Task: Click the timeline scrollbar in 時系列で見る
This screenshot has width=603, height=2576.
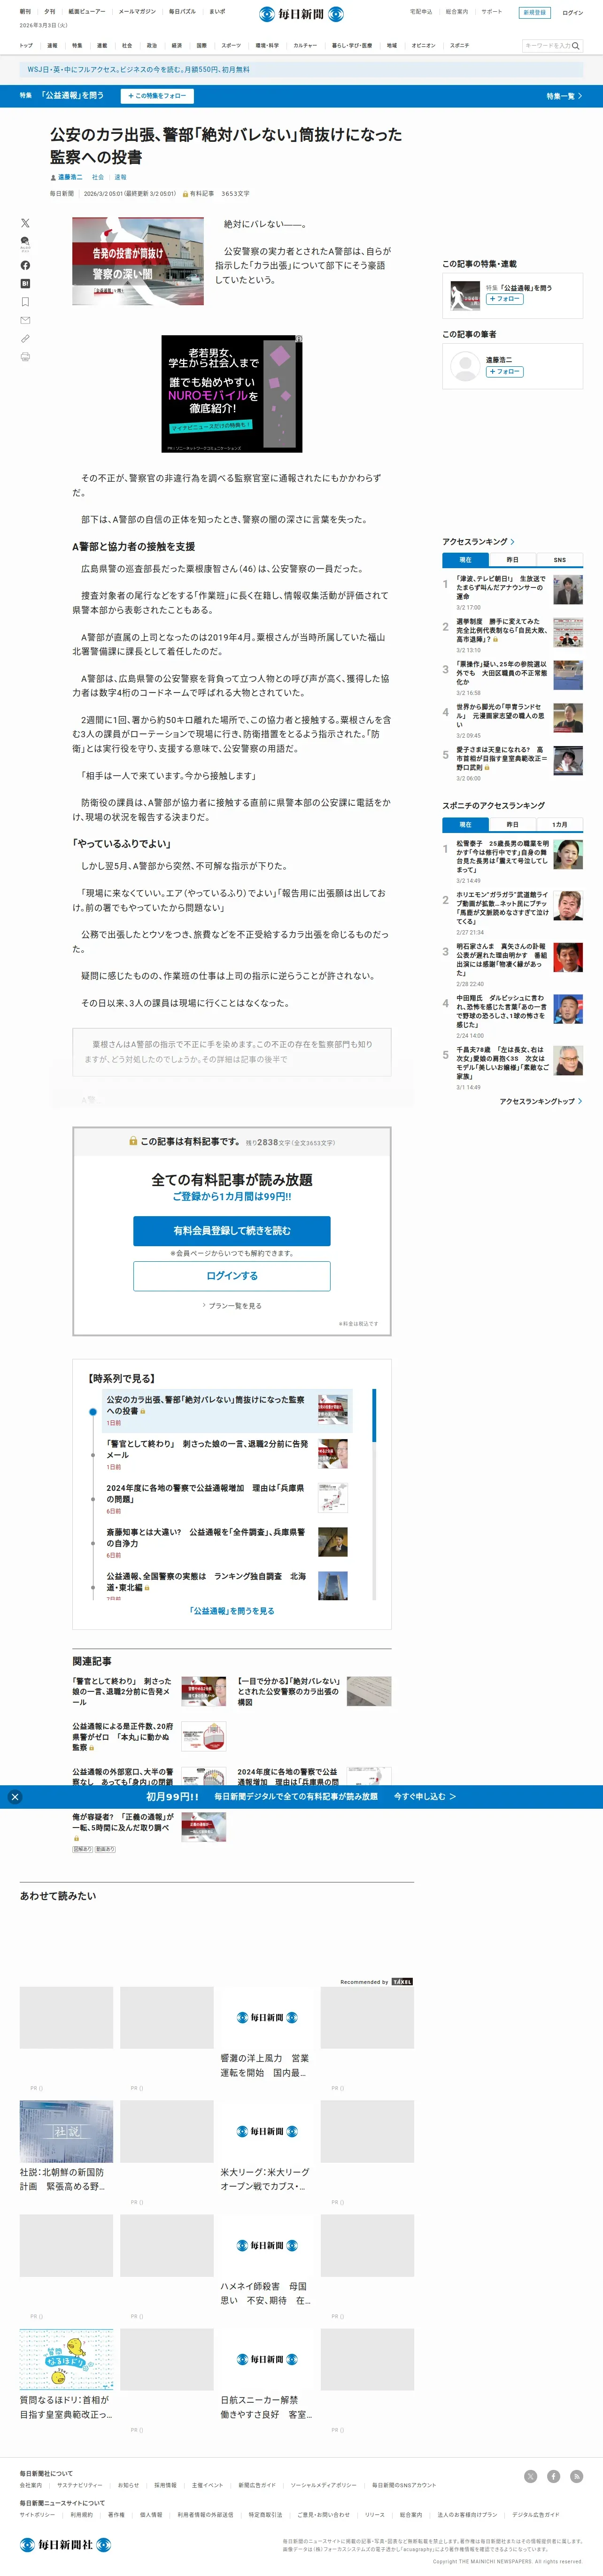Action: pyautogui.click(x=374, y=1415)
